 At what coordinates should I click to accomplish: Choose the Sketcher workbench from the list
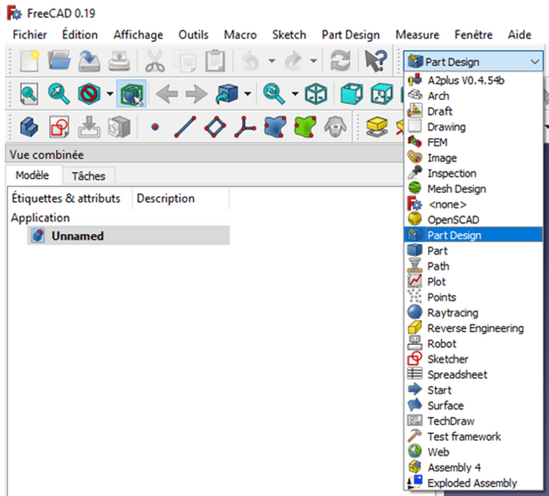point(473,359)
